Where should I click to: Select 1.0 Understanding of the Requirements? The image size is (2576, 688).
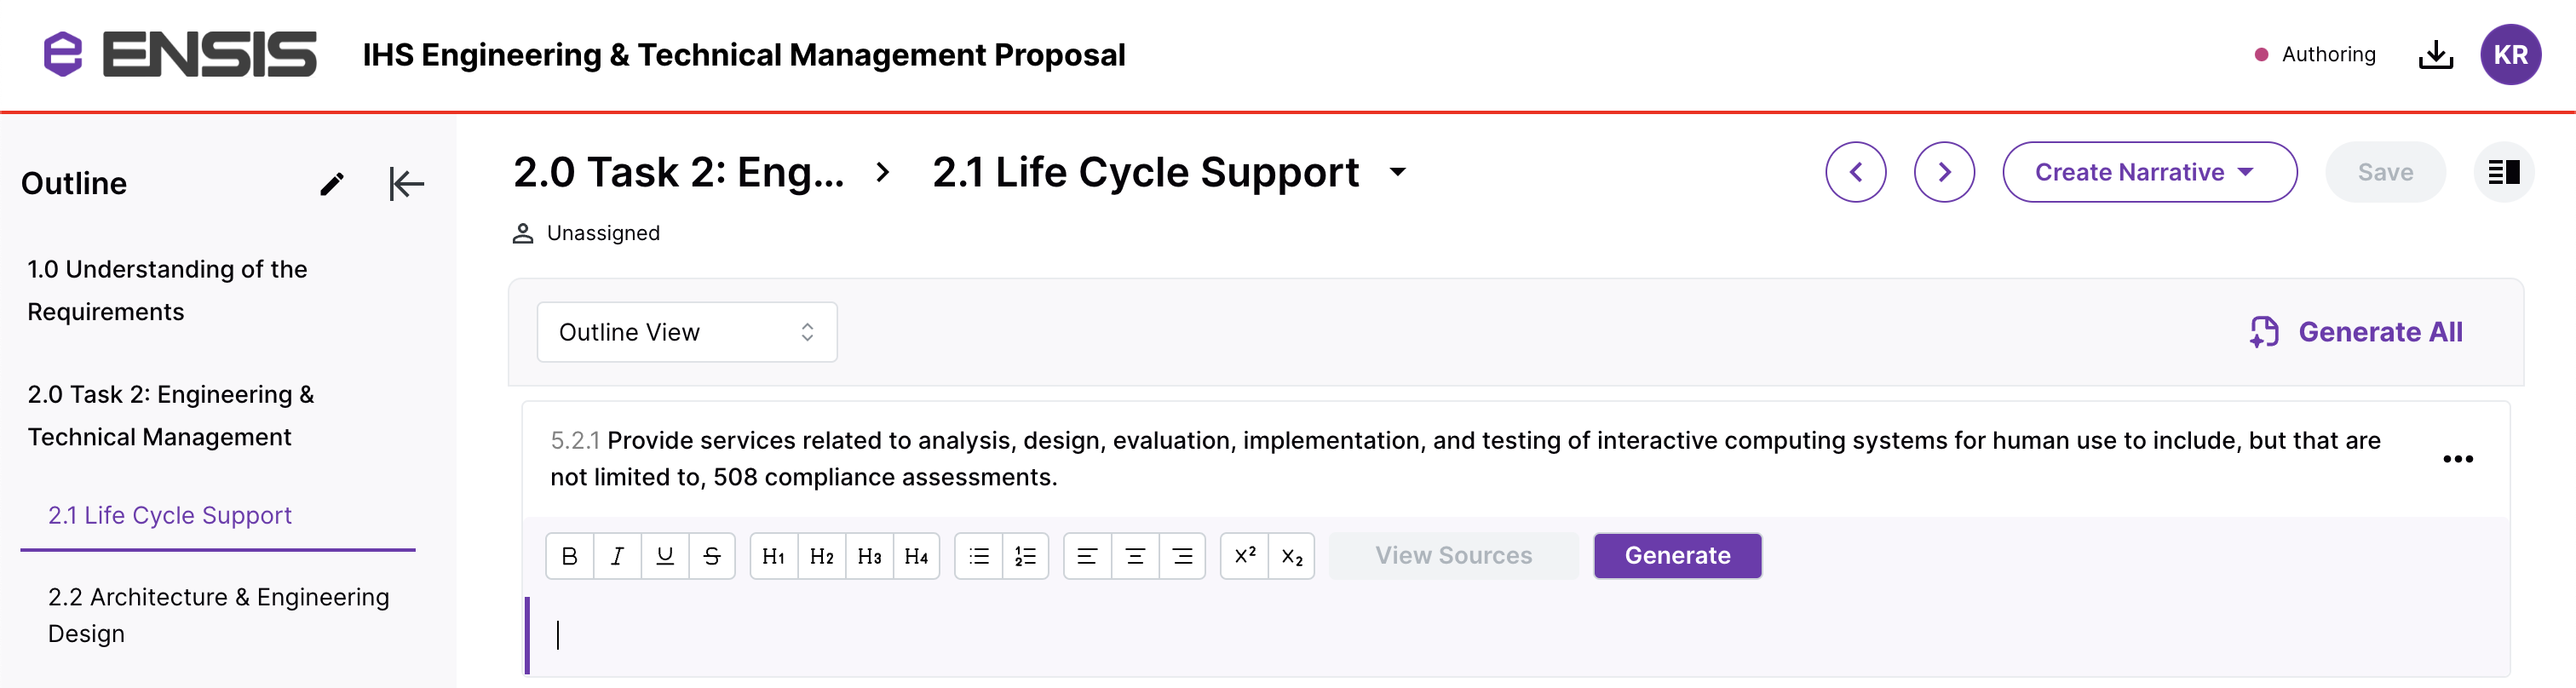[167, 290]
